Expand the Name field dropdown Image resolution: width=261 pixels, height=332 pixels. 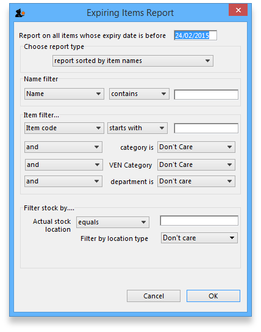[x=64, y=94]
